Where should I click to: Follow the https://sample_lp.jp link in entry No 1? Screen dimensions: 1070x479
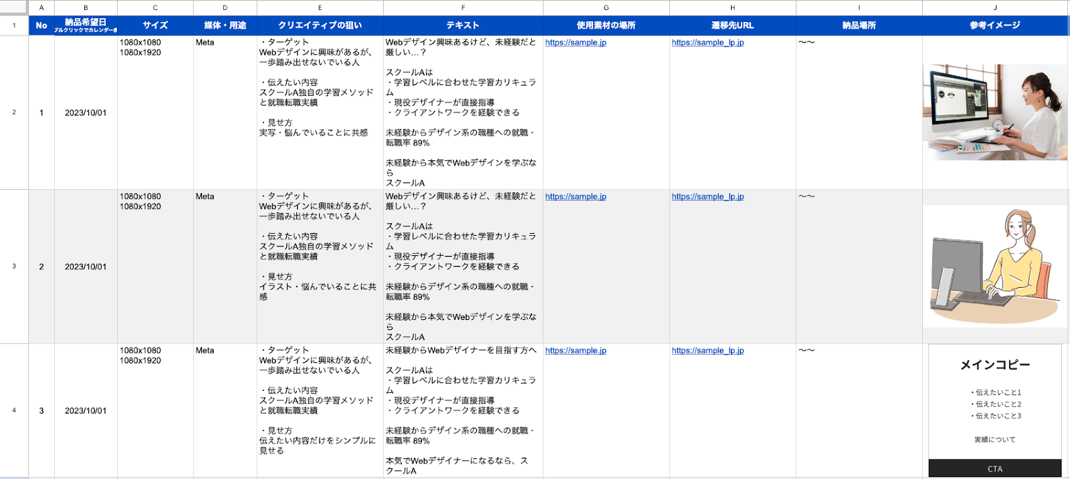click(707, 43)
